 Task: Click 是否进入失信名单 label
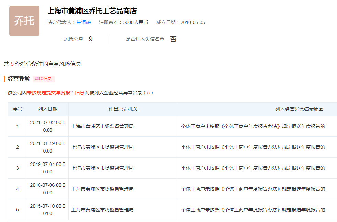(x=145, y=39)
